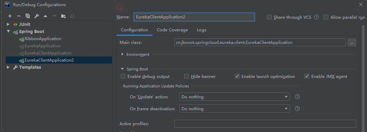
Task: Switch to the Logs tab
Action: click(x=202, y=30)
